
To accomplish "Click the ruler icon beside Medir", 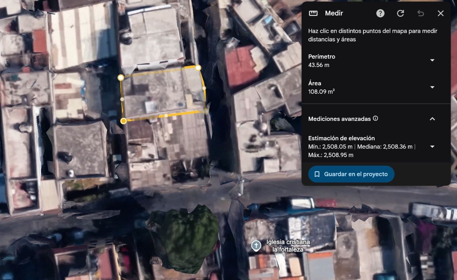I will [x=313, y=13].
